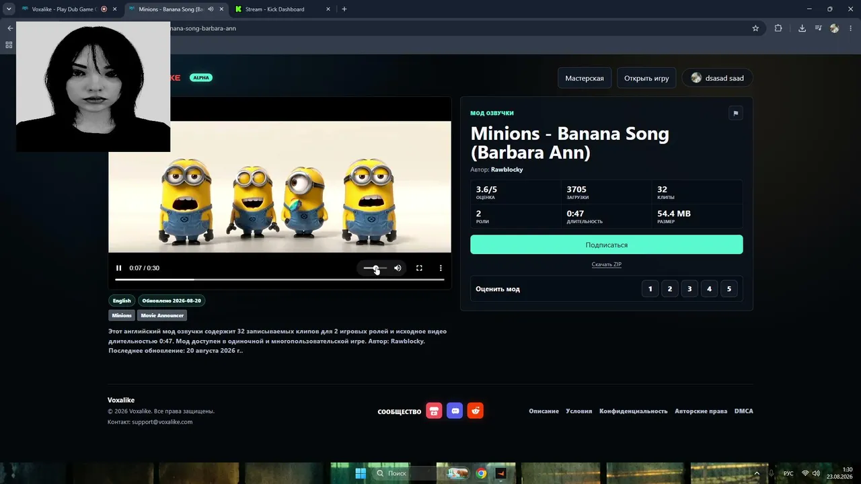Image resolution: width=861 pixels, height=484 pixels.
Task: Click the Обновлено 2026-08-20 tag
Action: click(172, 300)
